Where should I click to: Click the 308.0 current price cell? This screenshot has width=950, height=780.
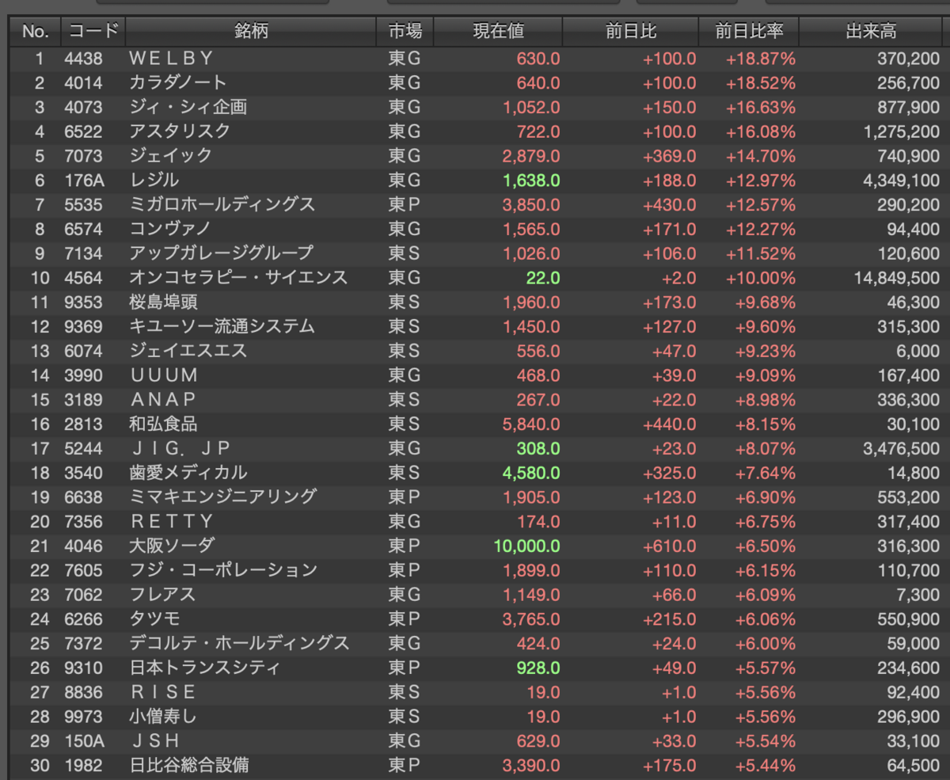[x=538, y=449]
